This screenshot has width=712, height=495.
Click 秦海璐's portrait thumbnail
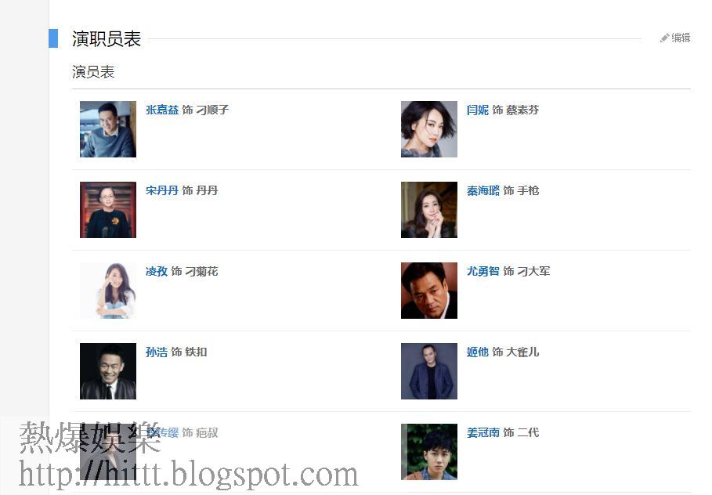pos(429,210)
